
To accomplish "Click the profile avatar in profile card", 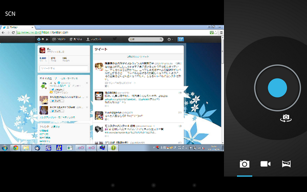I will coord(42,50).
